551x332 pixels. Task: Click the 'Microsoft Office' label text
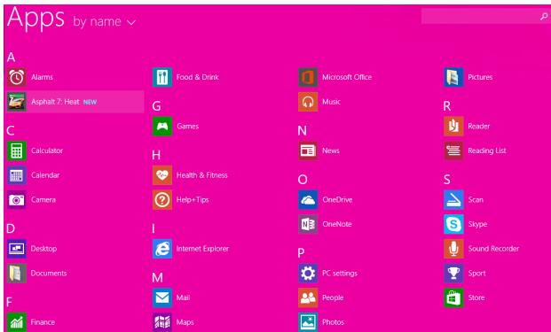347,77
